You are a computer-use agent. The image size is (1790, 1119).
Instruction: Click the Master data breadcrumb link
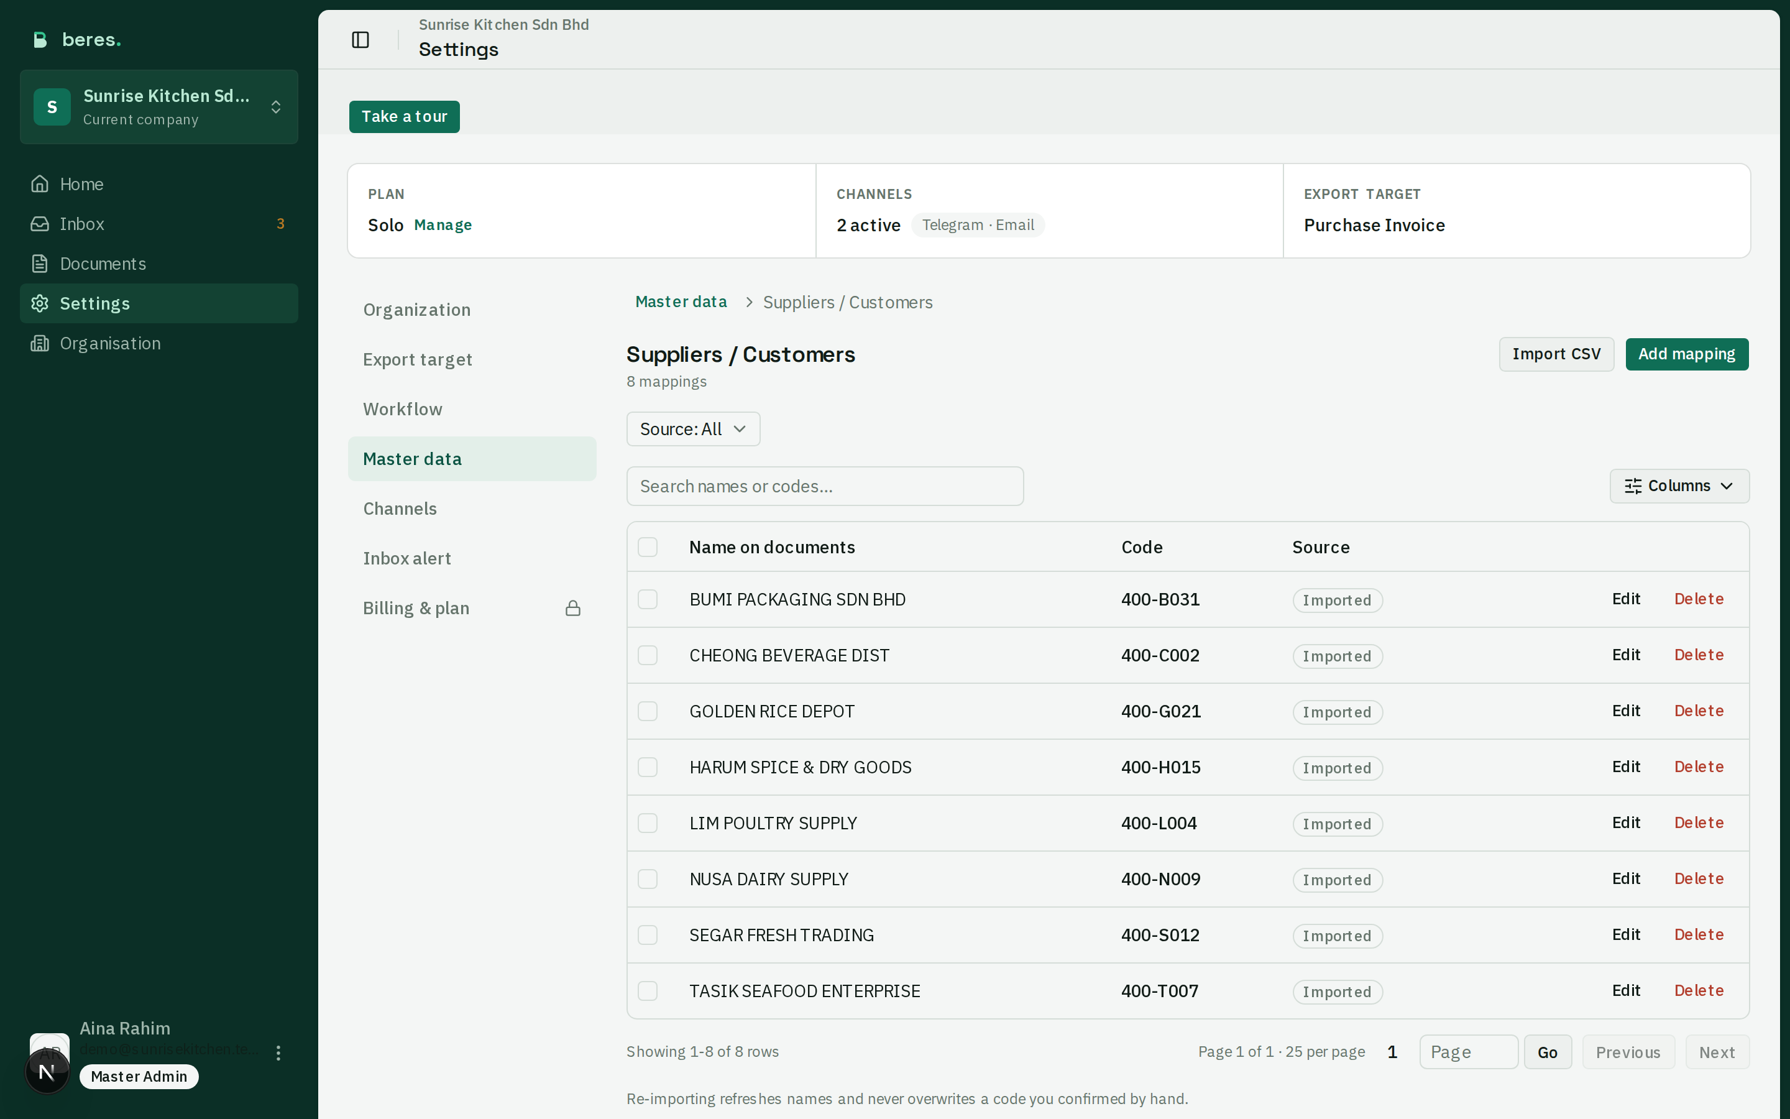[681, 302]
